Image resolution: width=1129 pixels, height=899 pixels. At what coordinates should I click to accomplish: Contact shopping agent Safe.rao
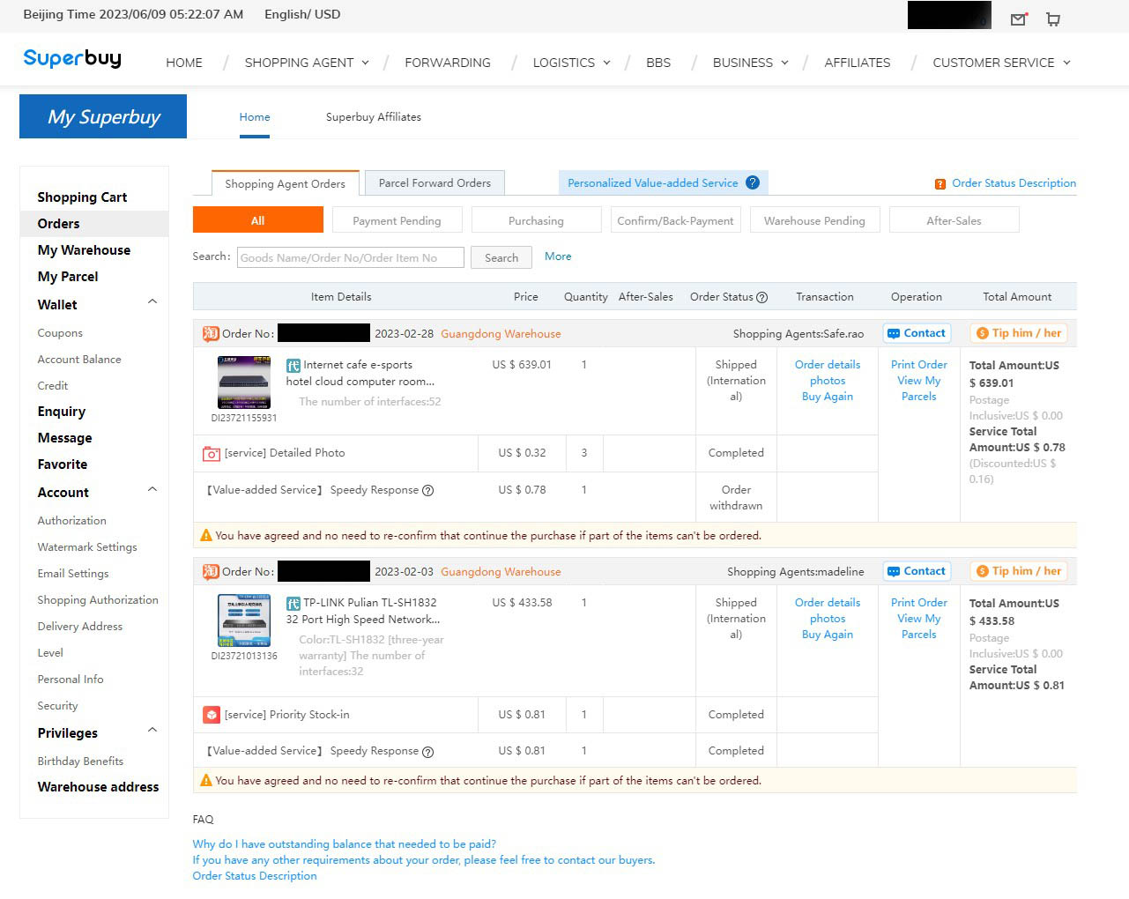click(917, 333)
